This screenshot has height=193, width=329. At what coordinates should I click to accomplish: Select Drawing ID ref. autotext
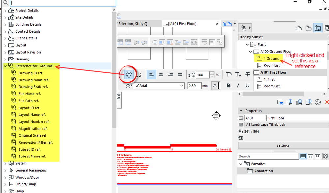(x=31, y=73)
